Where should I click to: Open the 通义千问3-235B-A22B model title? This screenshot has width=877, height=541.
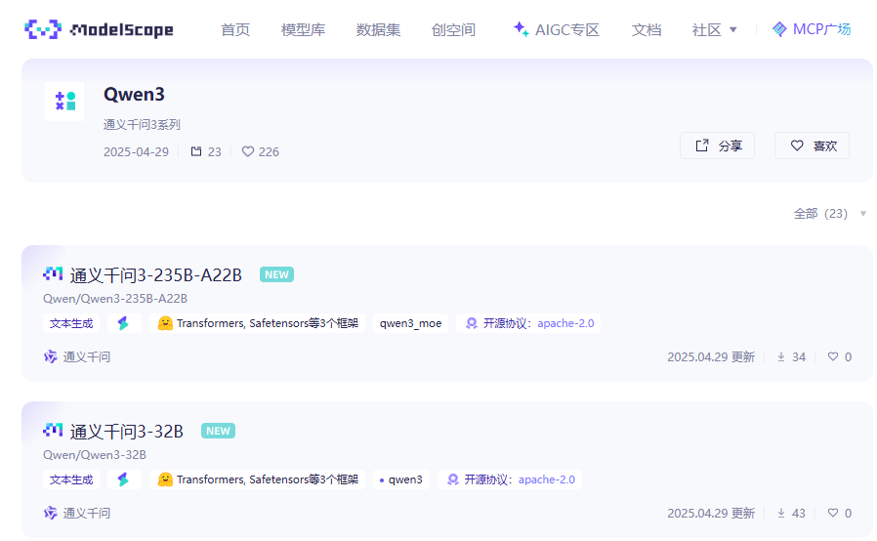click(155, 274)
